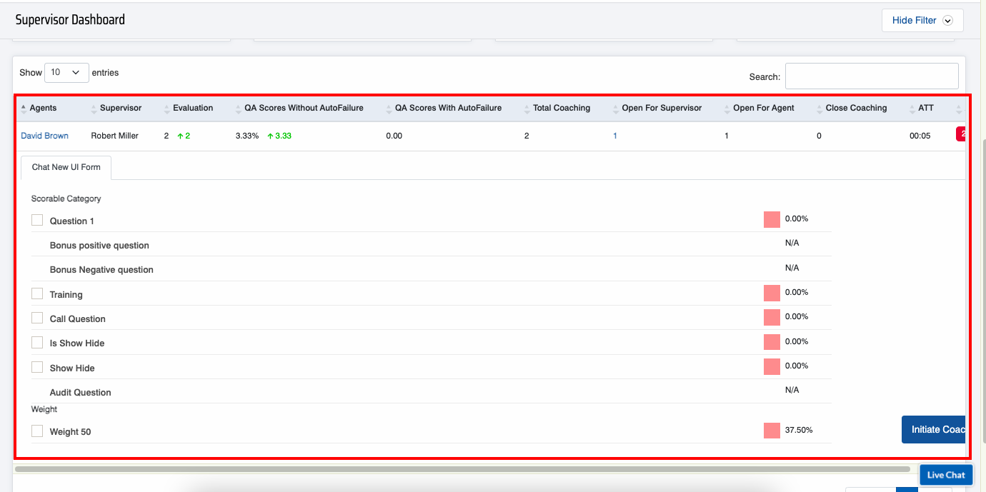The image size is (986, 492).
Task: Sort by ATT column header
Action: click(925, 109)
